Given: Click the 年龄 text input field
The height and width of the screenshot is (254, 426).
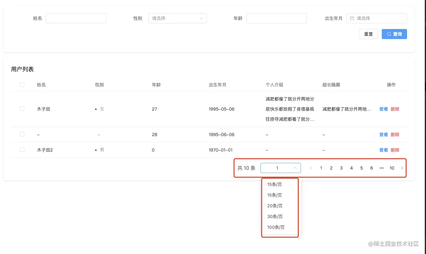Looking at the screenshot, I should (x=277, y=18).
